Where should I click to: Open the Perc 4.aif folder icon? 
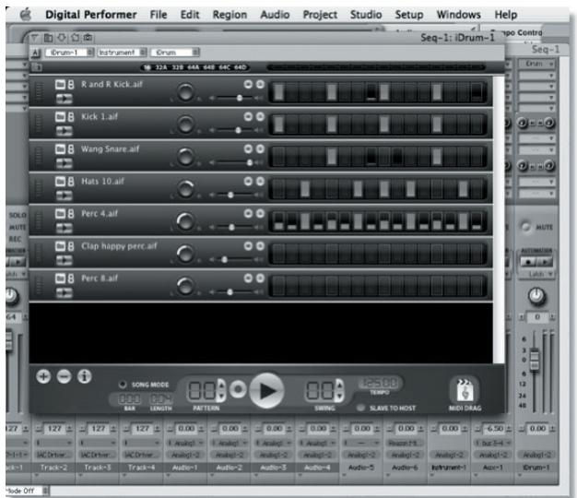(60, 213)
